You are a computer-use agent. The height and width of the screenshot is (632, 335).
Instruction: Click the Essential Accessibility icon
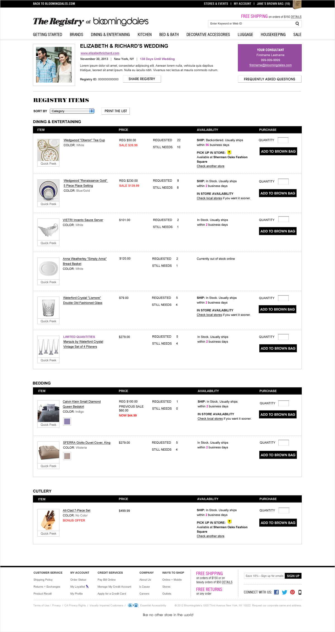click(133, 605)
